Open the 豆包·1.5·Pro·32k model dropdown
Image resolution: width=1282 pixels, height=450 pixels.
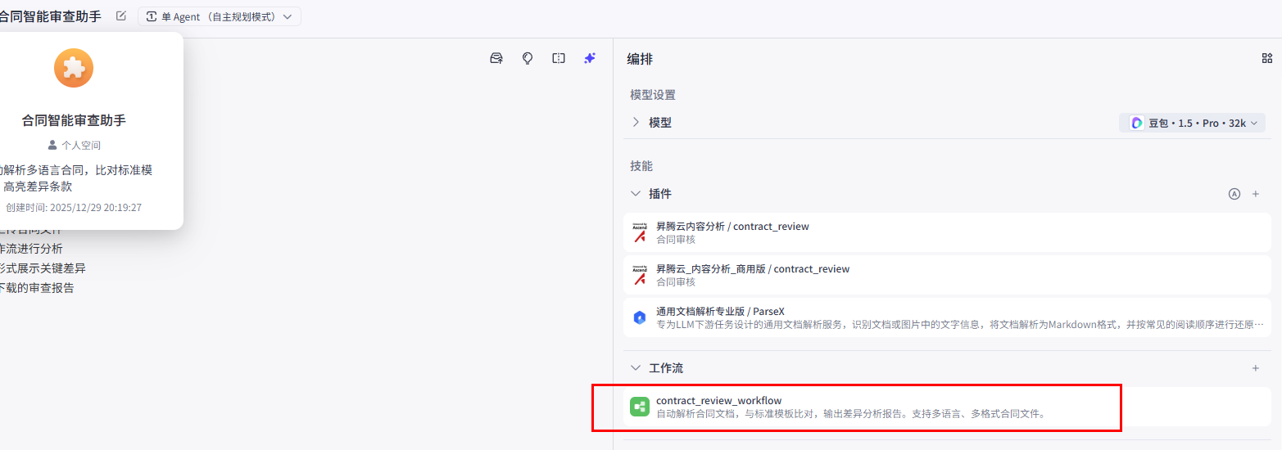tap(1192, 123)
